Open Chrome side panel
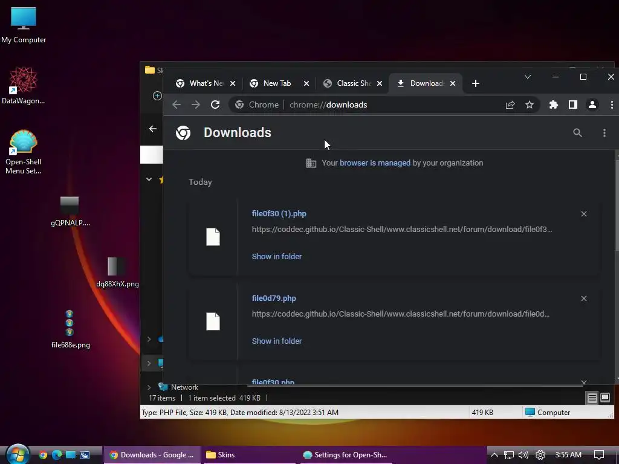 (x=573, y=105)
